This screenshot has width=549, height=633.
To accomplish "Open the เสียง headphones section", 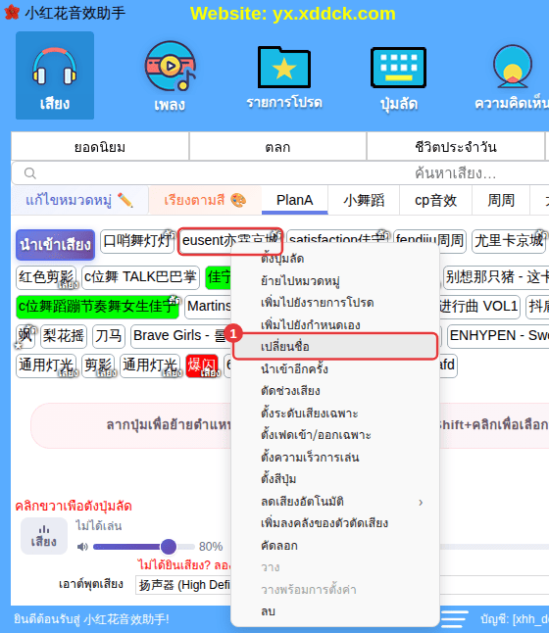I will point(55,75).
